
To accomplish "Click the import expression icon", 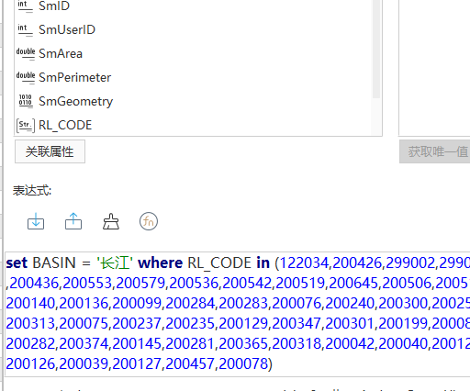I will pyautogui.click(x=36, y=221).
